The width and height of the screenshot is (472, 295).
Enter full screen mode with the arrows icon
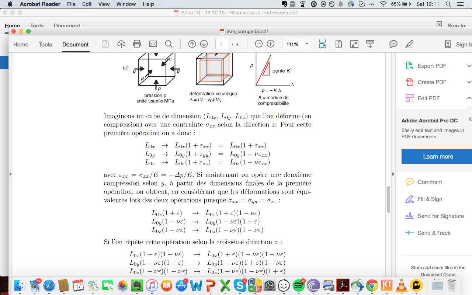[x=354, y=44]
